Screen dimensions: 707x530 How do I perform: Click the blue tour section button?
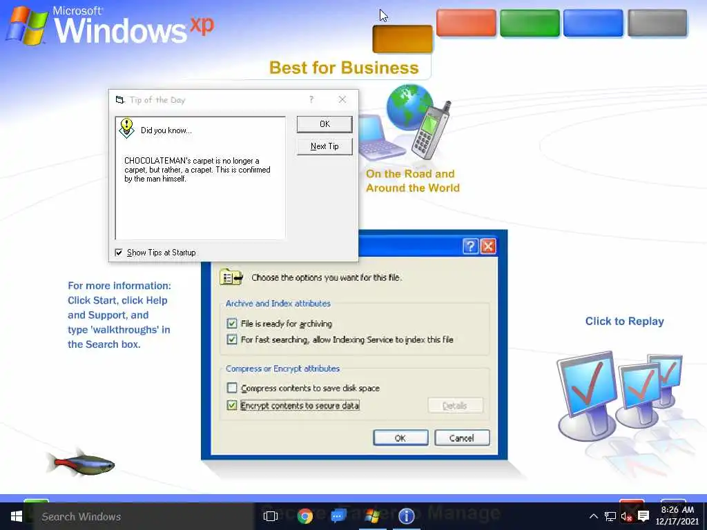pyautogui.click(x=593, y=23)
